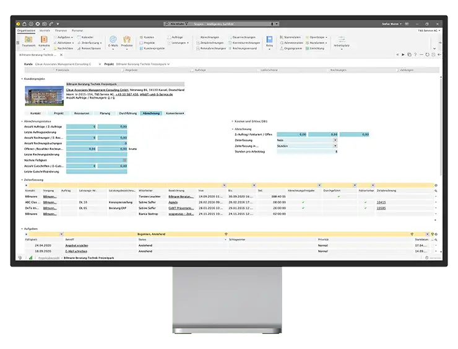
Task: Collapse the Zeiterfassung section
Action: point(22,180)
